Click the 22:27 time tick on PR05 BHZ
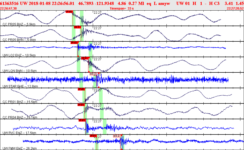The height and width of the screenshot is (150, 244). click(97, 13)
